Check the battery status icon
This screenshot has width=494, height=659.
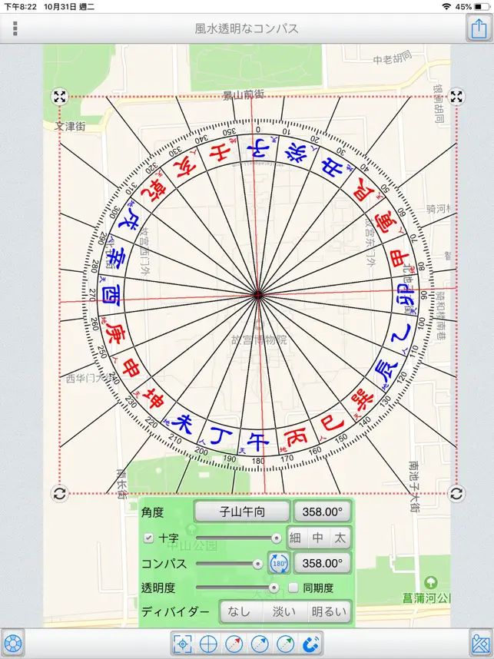coord(482,7)
